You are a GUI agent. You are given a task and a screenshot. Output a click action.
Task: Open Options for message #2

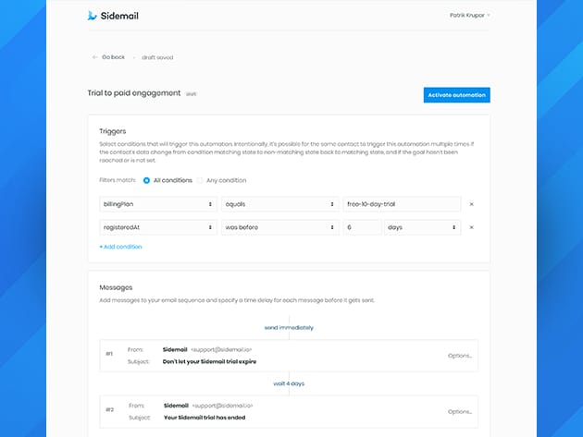point(459,411)
